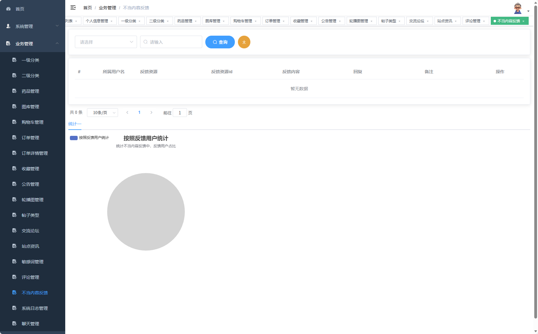Click the orange download/export button

point(244,42)
